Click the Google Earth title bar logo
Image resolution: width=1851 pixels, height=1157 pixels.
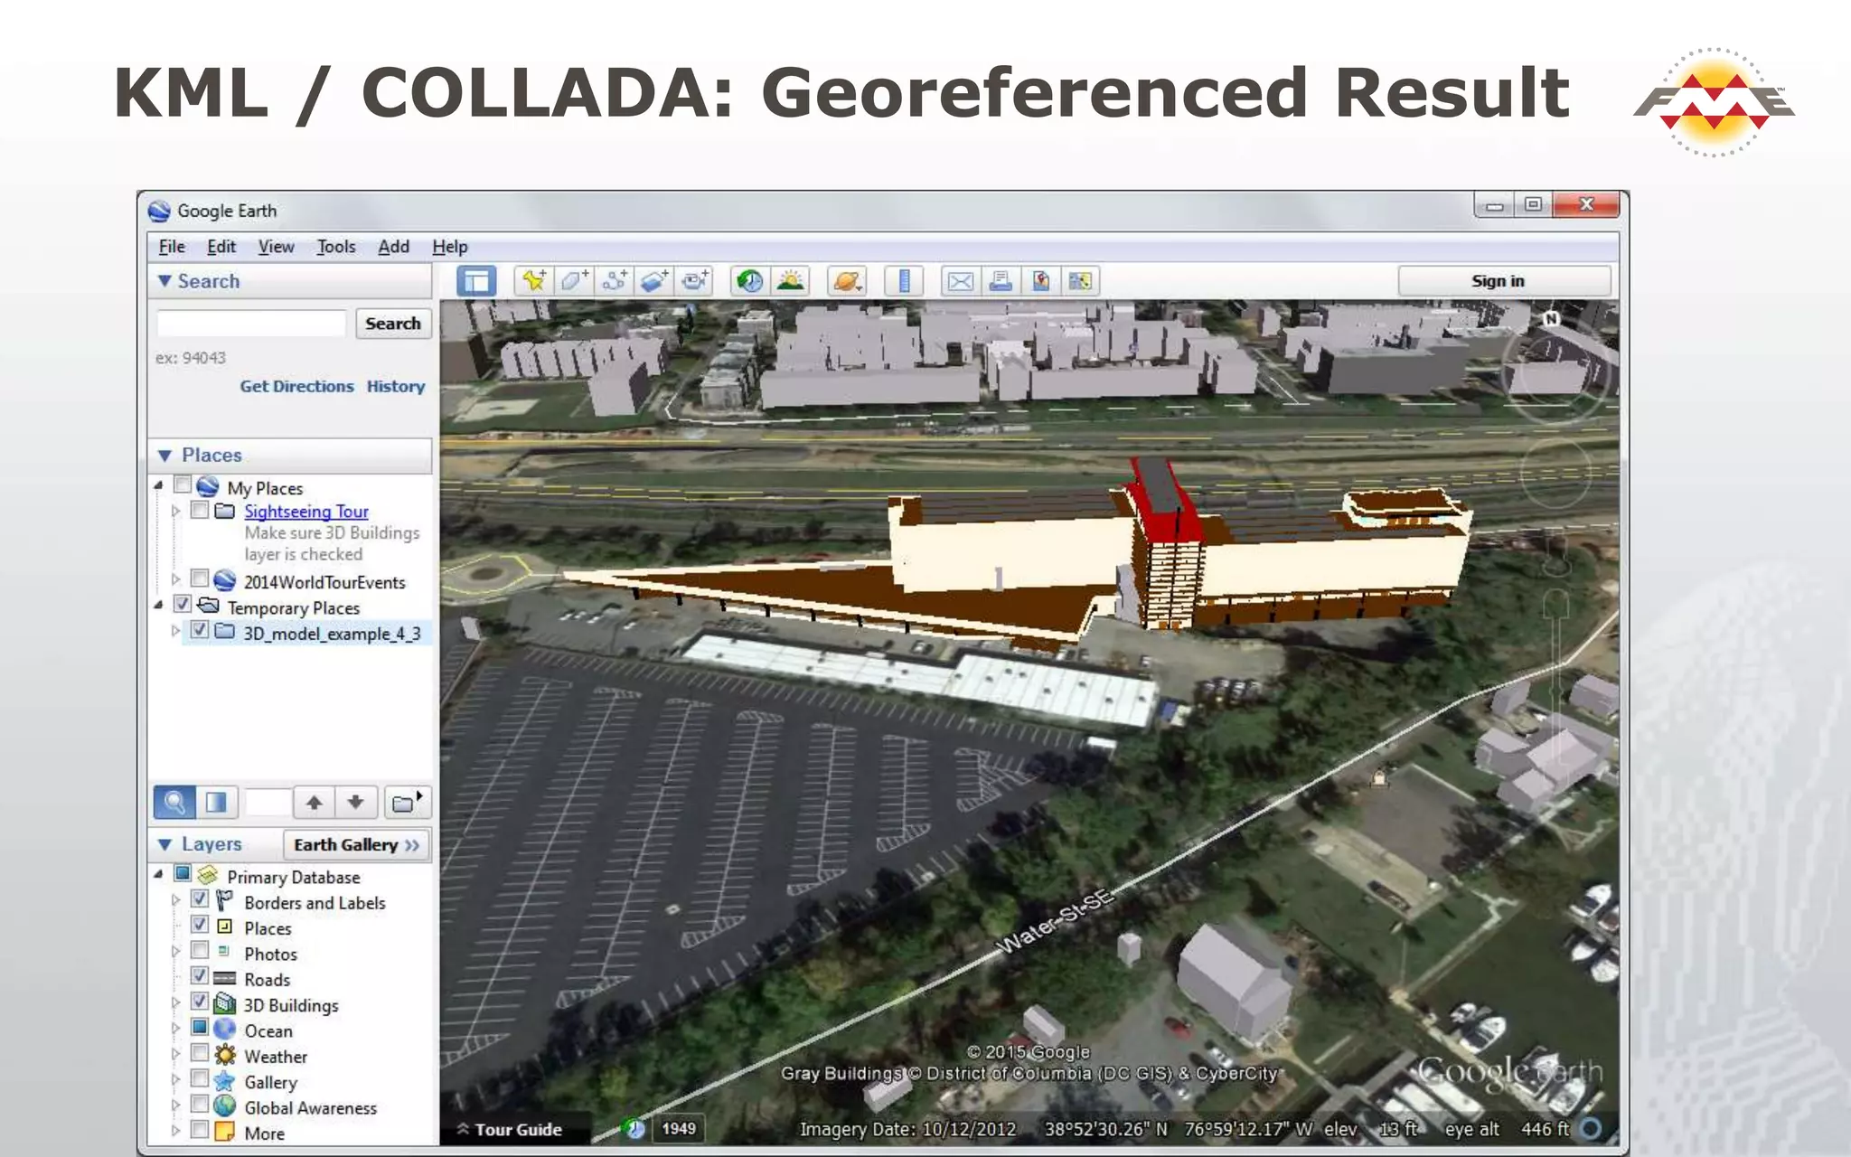[159, 211]
